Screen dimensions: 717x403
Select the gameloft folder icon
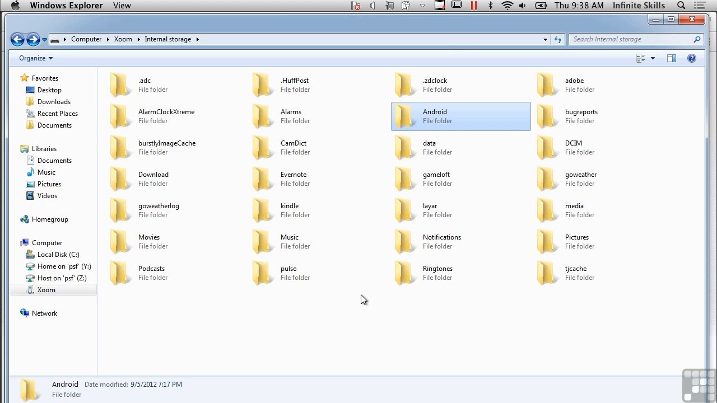(x=404, y=179)
